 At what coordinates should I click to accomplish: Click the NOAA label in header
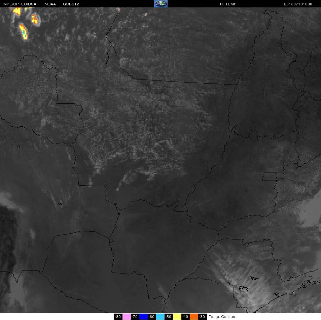click(x=50, y=4)
